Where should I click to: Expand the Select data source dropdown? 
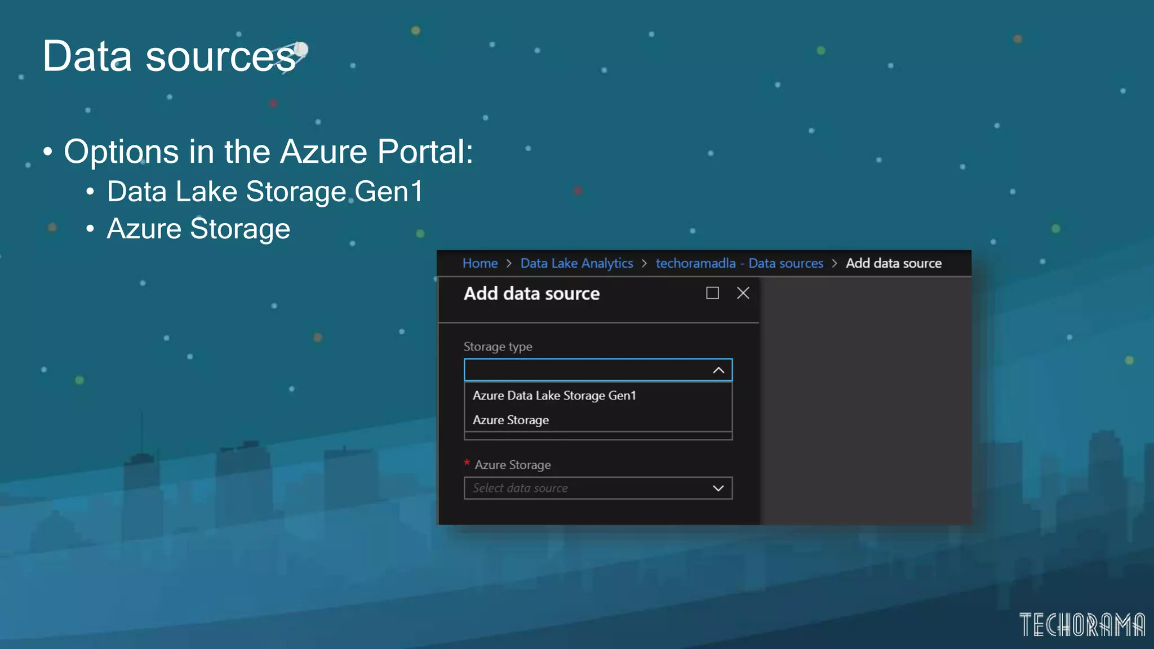pos(598,488)
